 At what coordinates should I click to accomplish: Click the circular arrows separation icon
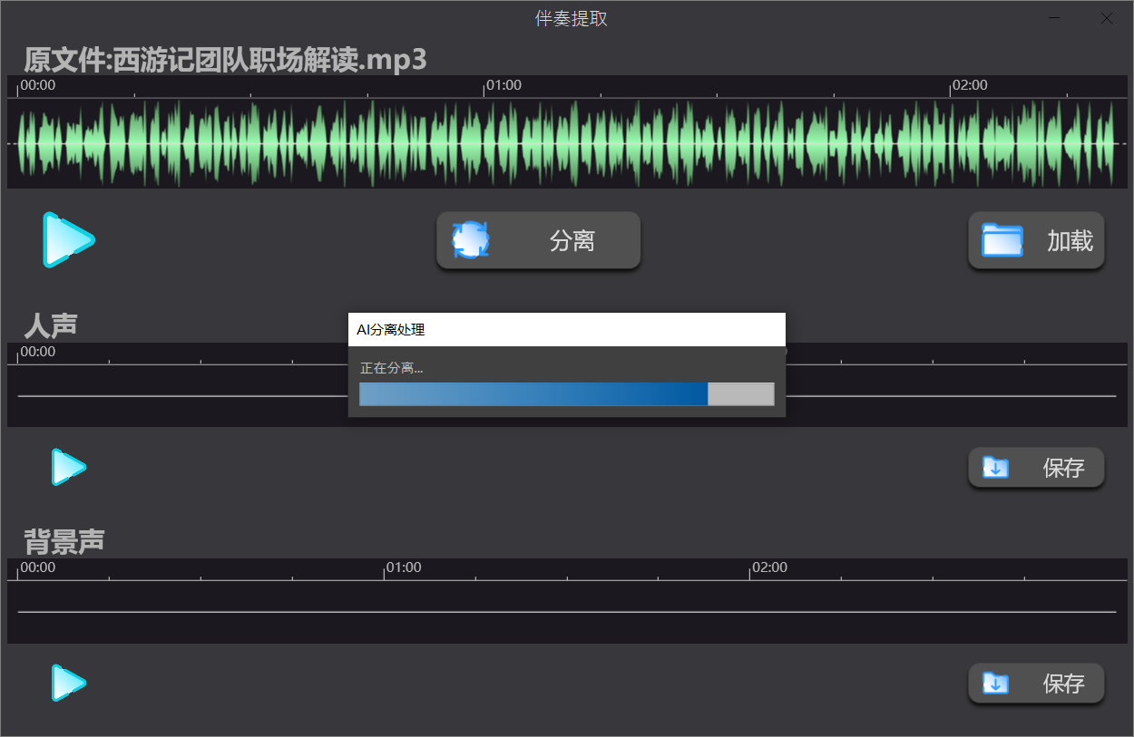click(x=471, y=240)
